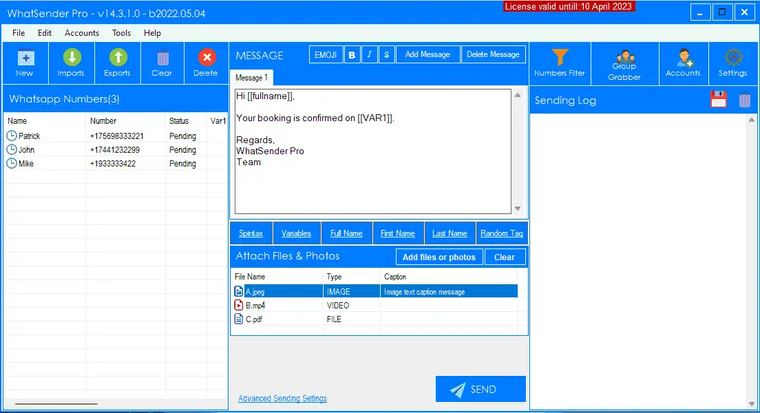The height and width of the screenshot is (413, 760).
Task: Open the Imports tool
Action: [x=71, y=63]
